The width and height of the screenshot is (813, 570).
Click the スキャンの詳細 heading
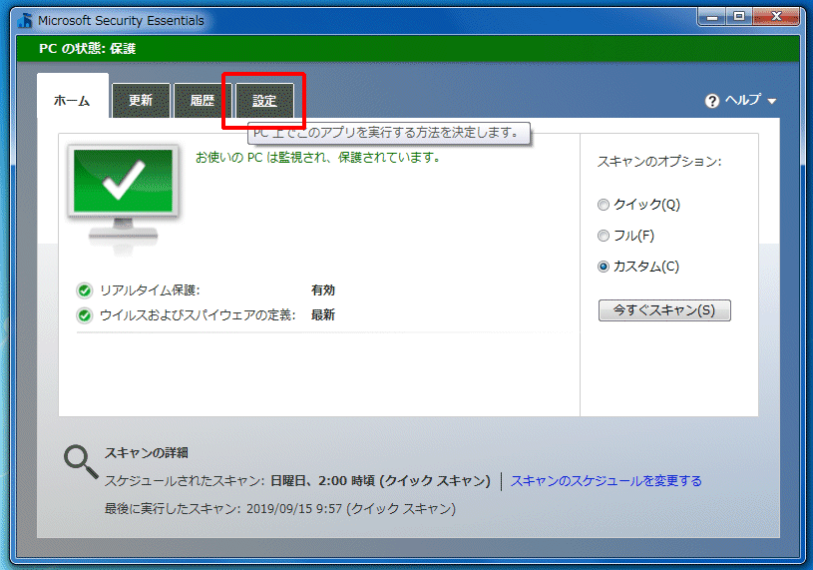(147, 453)
